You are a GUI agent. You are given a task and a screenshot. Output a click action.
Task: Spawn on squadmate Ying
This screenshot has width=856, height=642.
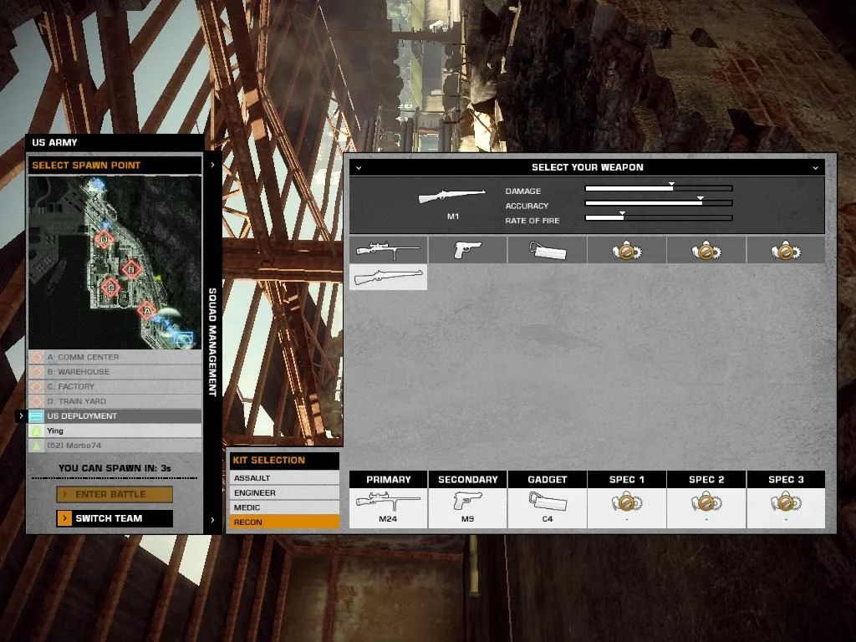pyautogui.click(x=115, y=431)
